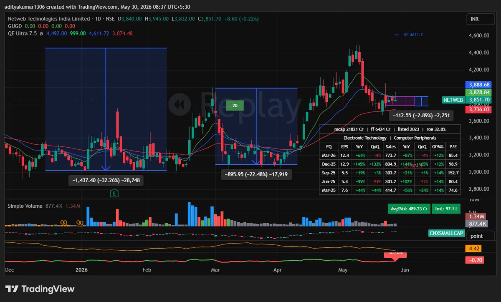Screen dimensions: 501x302
Task: Click the -895.95 (-22.48%) measurement label
Action: pyautogui.click(x=256, y=174)
